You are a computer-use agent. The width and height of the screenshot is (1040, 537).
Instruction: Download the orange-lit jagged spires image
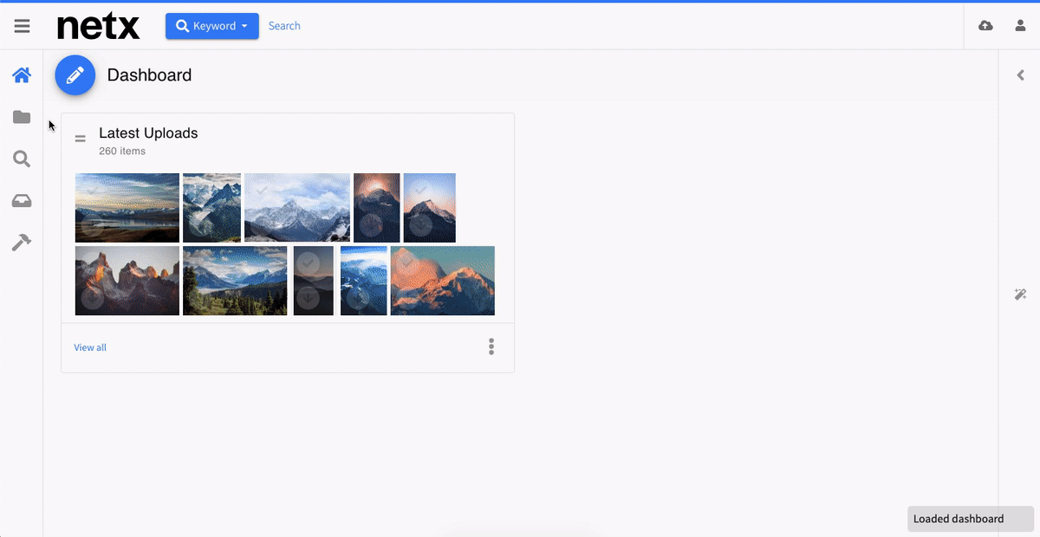click(x=93, y=299)
